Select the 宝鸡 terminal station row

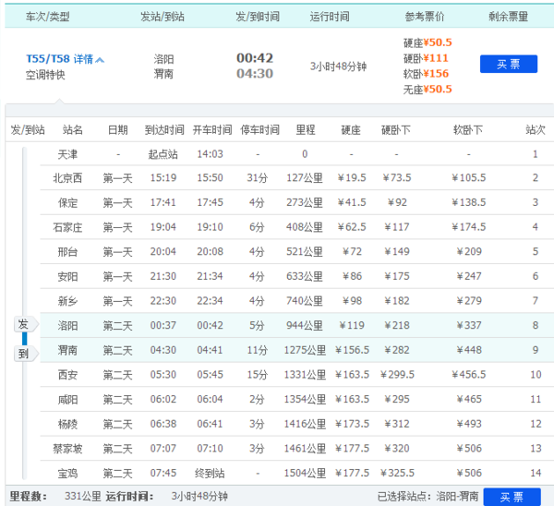point(68,473)
